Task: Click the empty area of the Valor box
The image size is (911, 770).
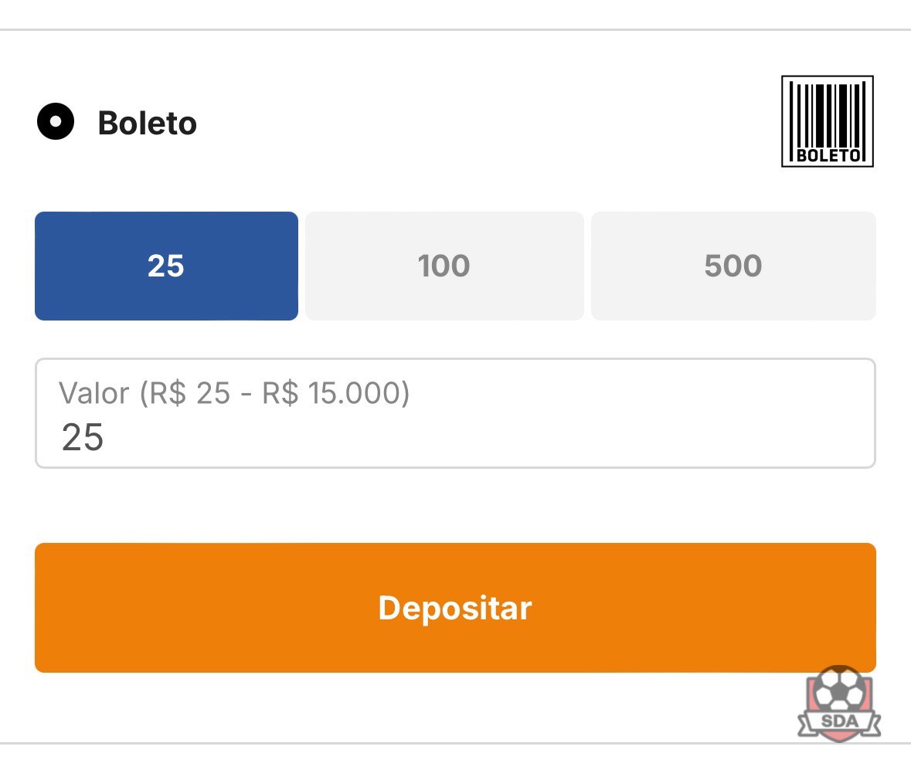Action: click(x=581, y=436)
